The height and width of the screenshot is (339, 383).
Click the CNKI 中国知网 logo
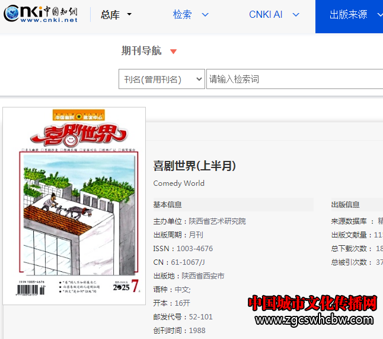point(40,14)
